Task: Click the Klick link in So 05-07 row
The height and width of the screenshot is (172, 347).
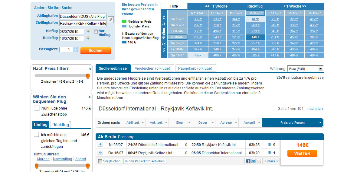Action: [255, 19]
